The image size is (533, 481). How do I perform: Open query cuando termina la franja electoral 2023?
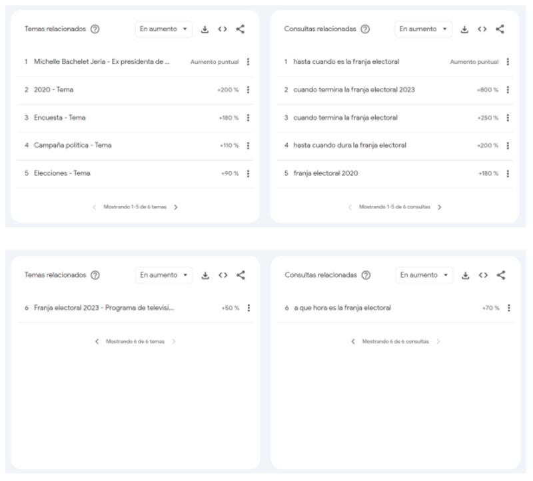tap(354, 90)
